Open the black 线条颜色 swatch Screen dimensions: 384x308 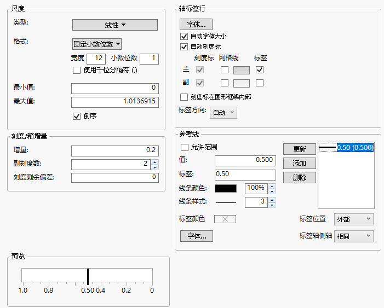coord(226,188)
